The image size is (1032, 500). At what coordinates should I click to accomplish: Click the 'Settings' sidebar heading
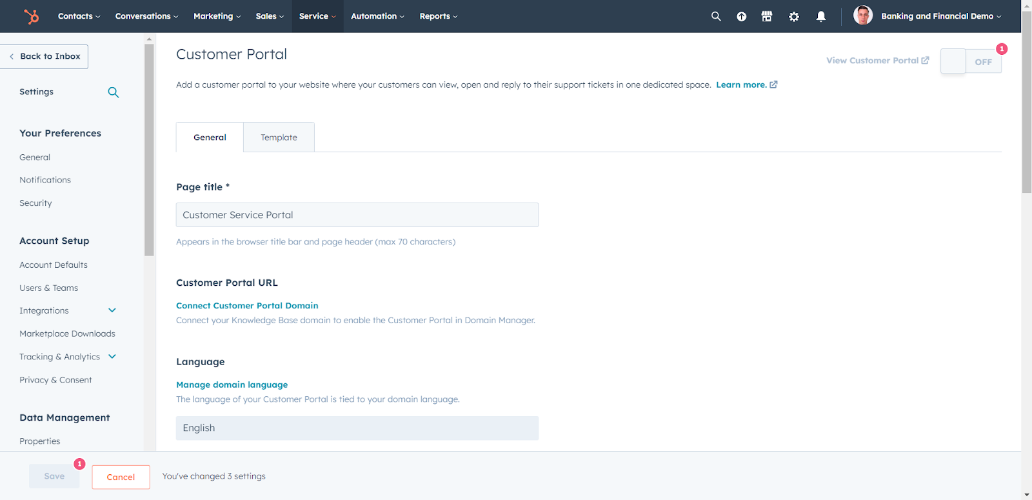(36, 92)
